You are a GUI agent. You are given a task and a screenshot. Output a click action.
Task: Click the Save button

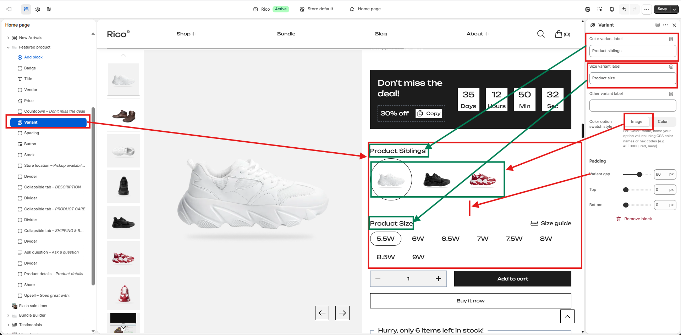pos(662,9)
